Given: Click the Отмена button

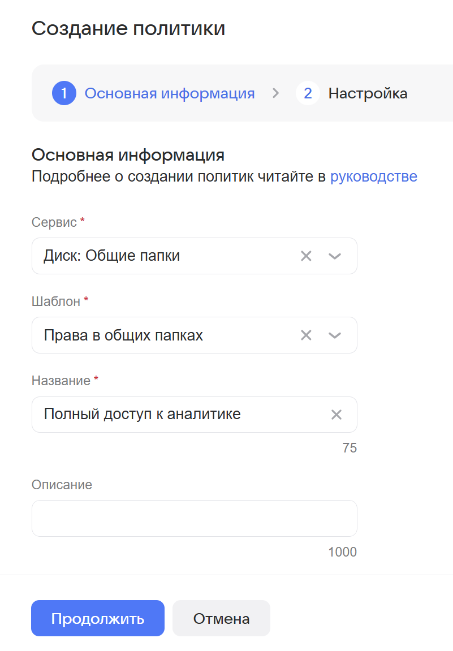Looking at the screenshot, I should (x=221, y=618).
